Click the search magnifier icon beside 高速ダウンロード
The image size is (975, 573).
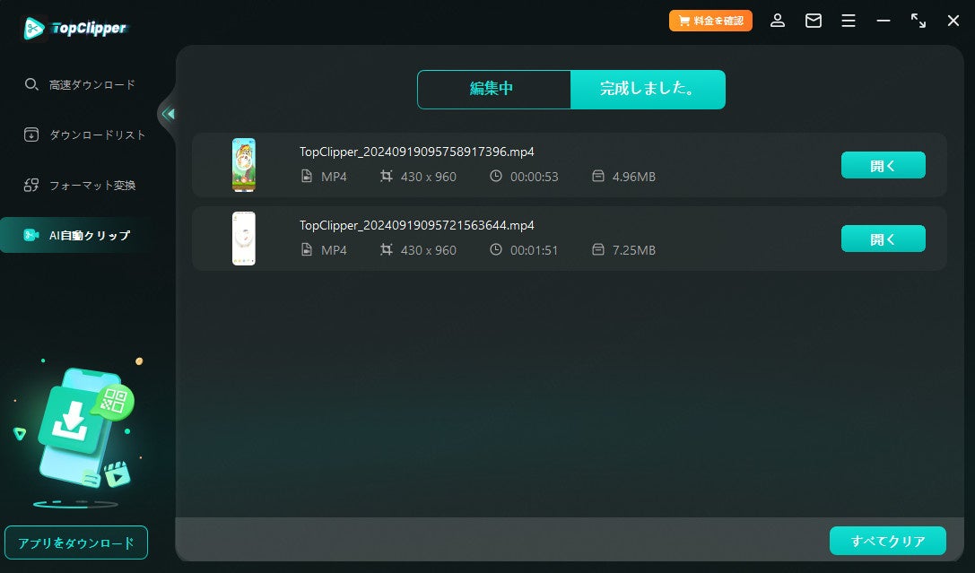click(31, 84)
